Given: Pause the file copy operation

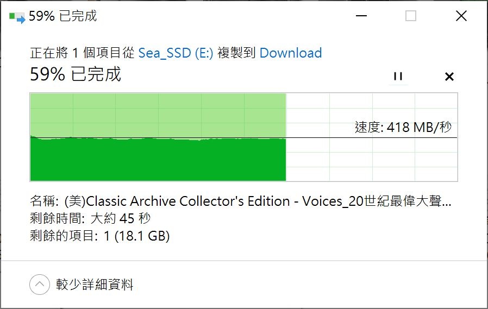Looking at the screenshot, I should point(398,77).
